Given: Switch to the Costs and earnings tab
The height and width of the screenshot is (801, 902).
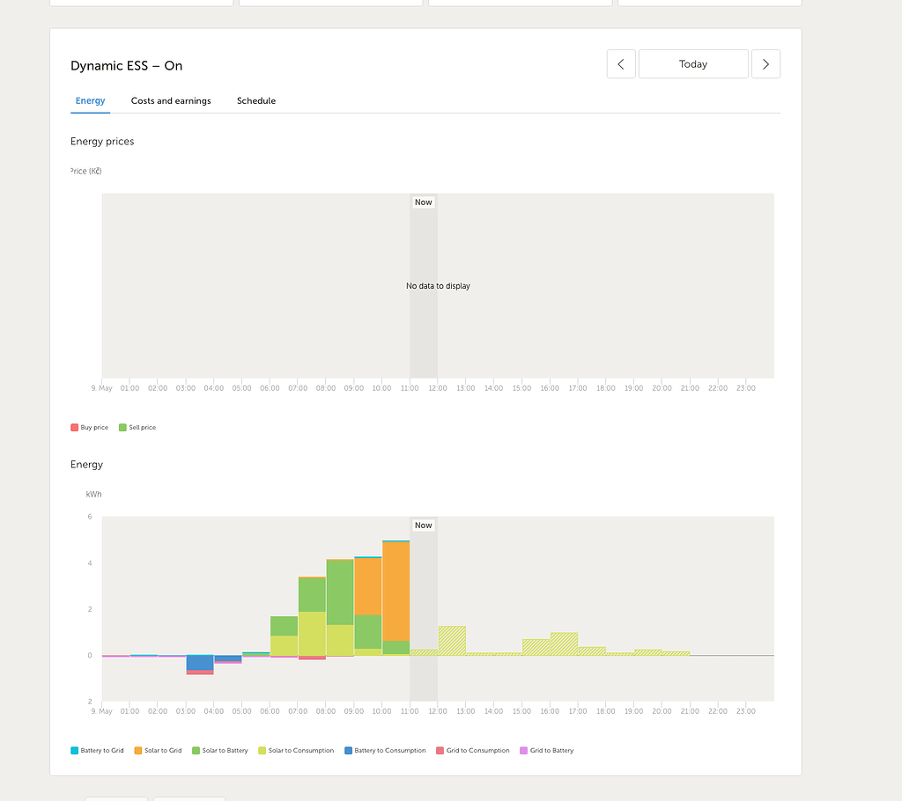Looking at the screenshot, I should coord(170,100).
